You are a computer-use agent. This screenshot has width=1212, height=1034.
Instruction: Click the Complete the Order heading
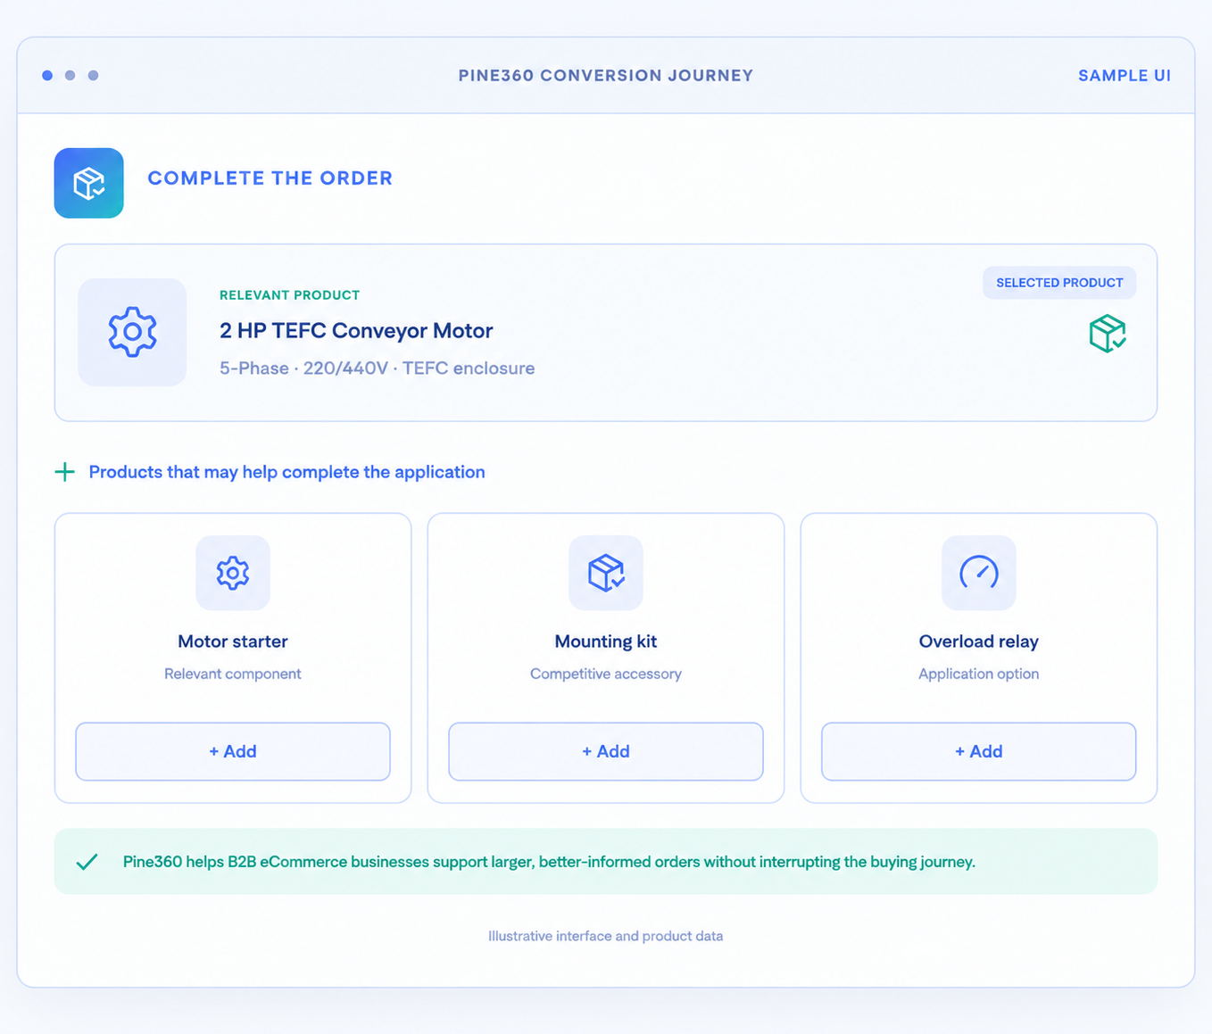[270, 178]
